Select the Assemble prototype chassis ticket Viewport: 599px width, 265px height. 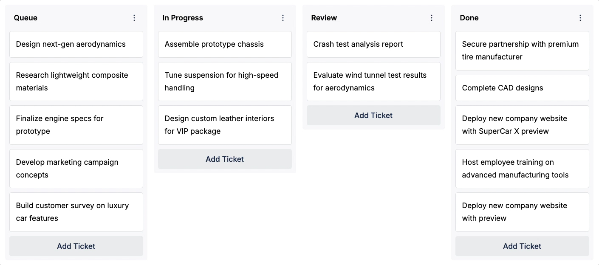225,44
